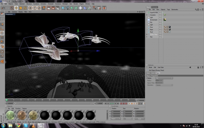Image resolution: width=204 pixels, height=128 pixels.
Task: Open the spline objects icon
Action: pos(67,8)
